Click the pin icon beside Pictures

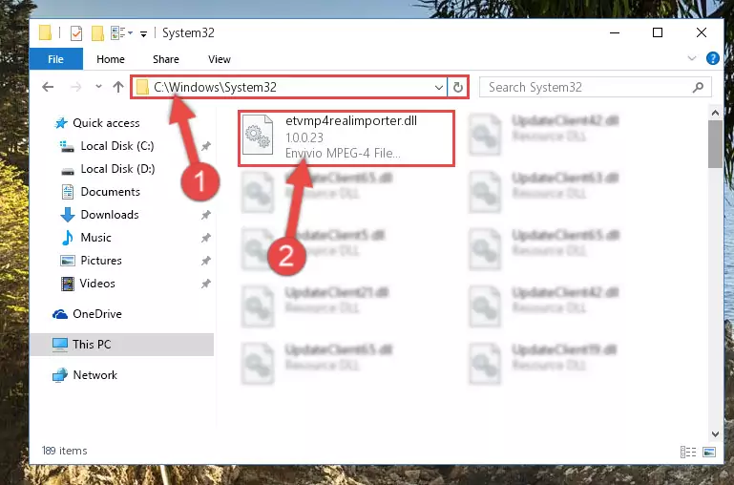click(x=205, y=262)
